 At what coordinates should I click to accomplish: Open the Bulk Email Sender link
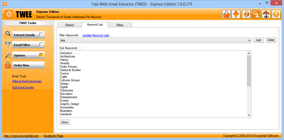point(23,87)
